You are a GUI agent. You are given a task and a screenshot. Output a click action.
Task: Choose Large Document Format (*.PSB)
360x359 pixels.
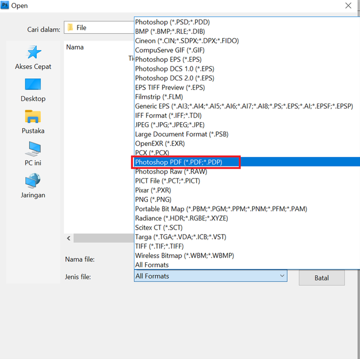(247, 134)
